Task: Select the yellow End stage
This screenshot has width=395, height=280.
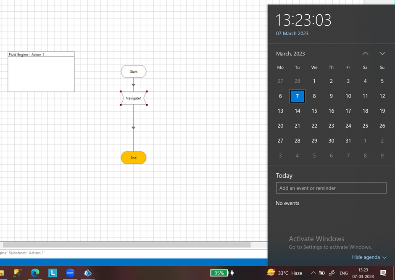Action: [134, 158]
